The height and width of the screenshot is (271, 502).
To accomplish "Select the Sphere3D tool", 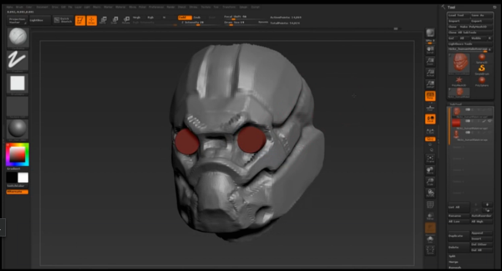I will point(482,58).
